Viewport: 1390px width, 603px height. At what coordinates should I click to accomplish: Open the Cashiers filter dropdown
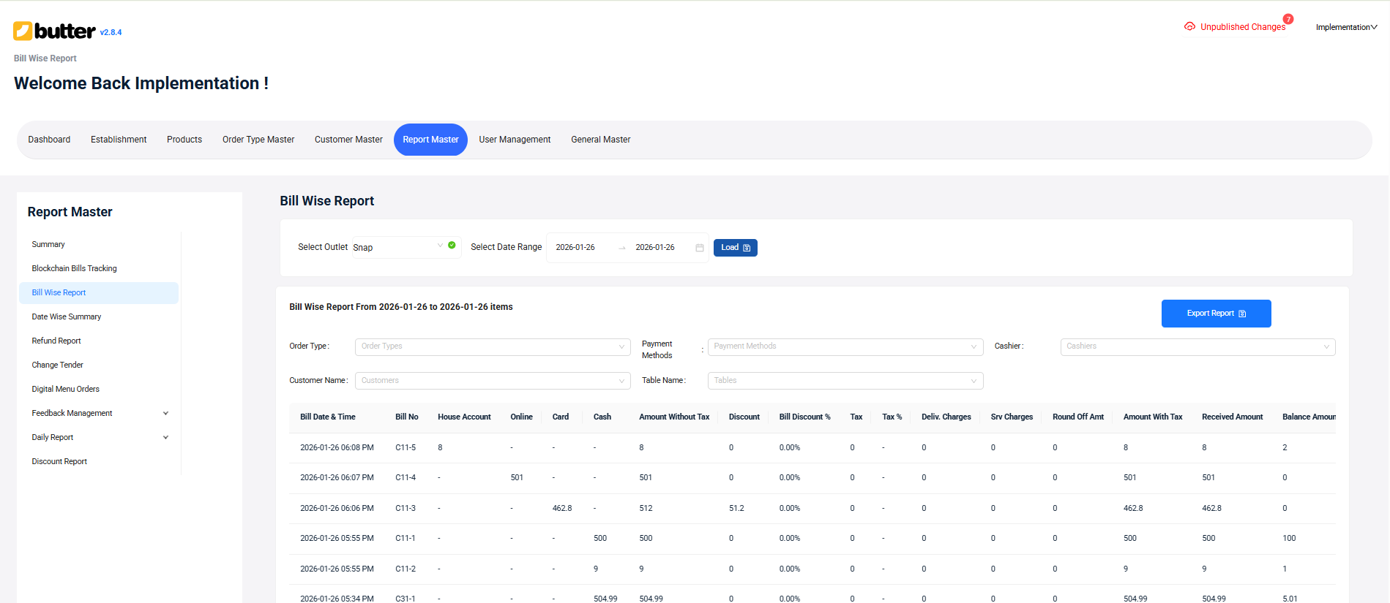click(1197, 346)
